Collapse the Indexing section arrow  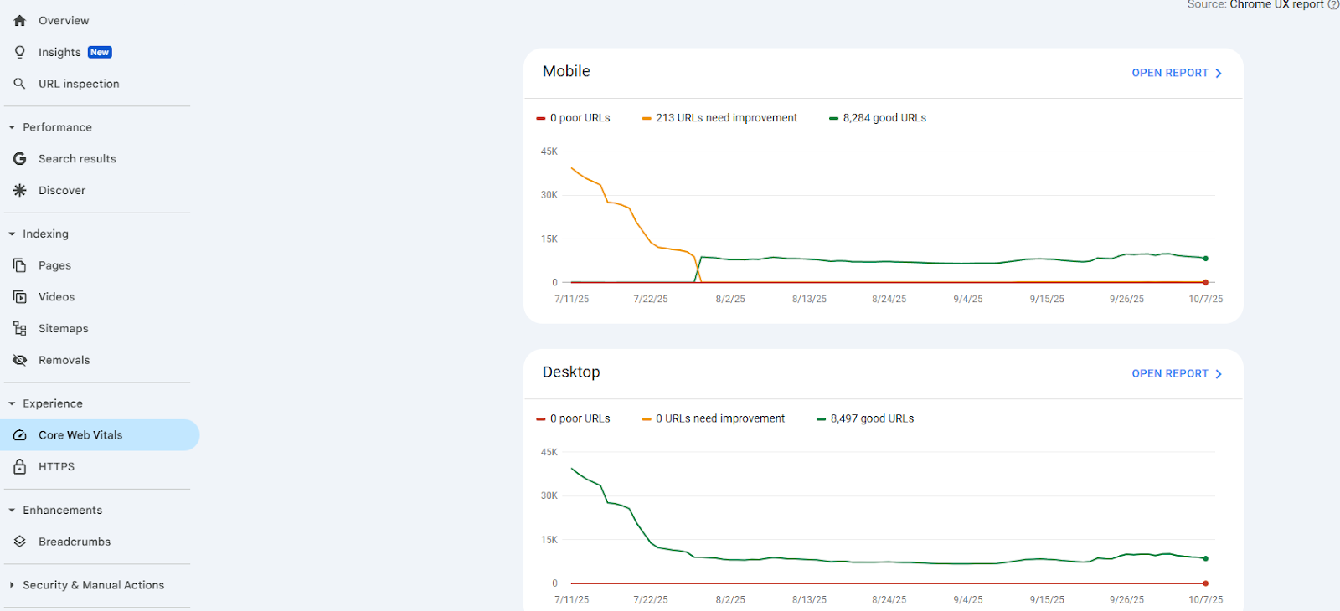click(12, 234)
